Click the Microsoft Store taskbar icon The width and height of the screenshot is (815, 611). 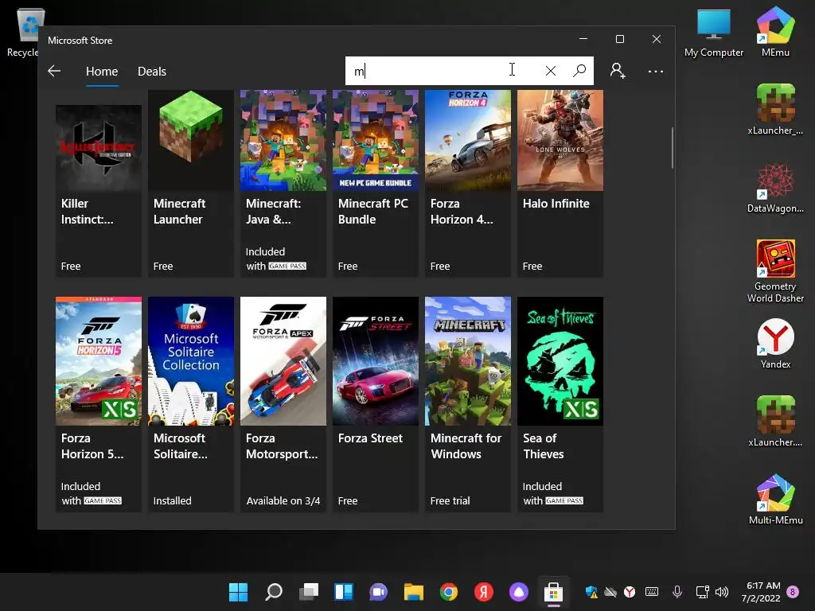[554, 592]
